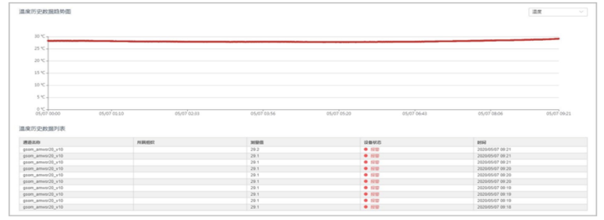Image resolution: width=604 pixels, height=220 pixels.
Task: Click the red alarm dot in the 29.2 row
Action: 366,149
